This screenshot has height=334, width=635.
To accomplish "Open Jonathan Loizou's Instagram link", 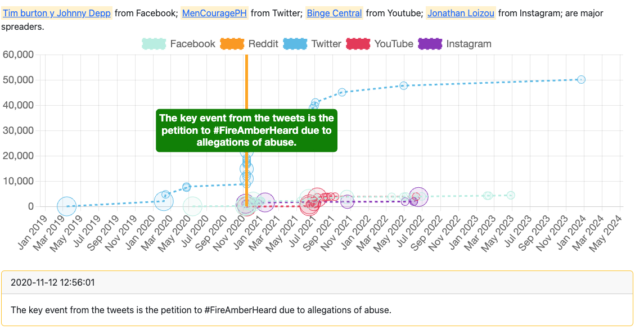I will coord(461,13).
